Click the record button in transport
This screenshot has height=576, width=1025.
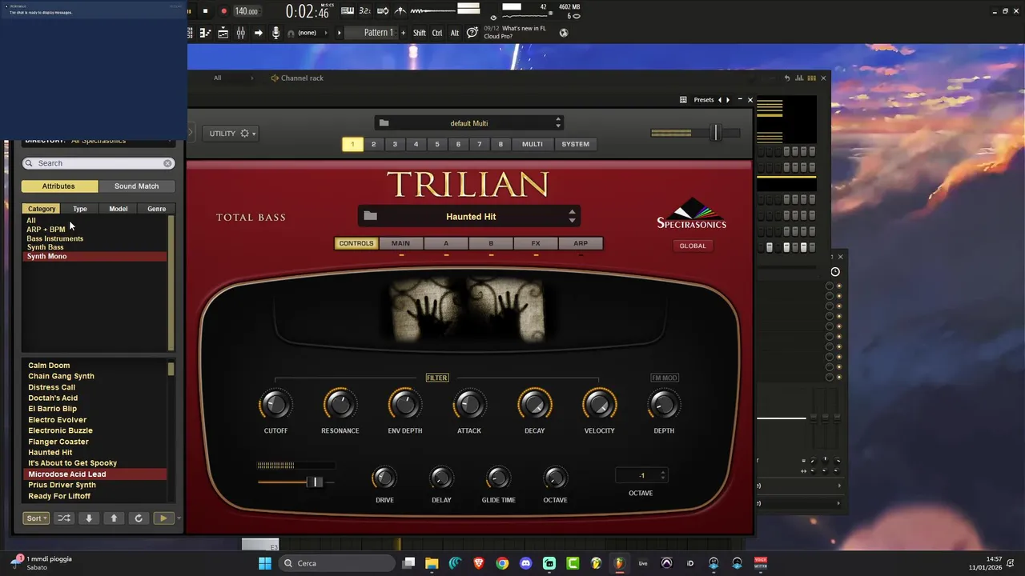[223, 11]
